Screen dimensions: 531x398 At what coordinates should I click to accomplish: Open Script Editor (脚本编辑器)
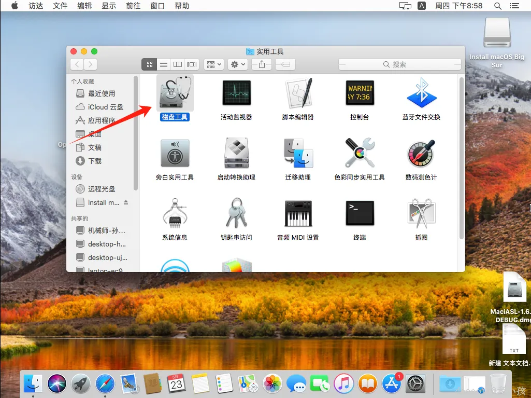tap(298, 93)
